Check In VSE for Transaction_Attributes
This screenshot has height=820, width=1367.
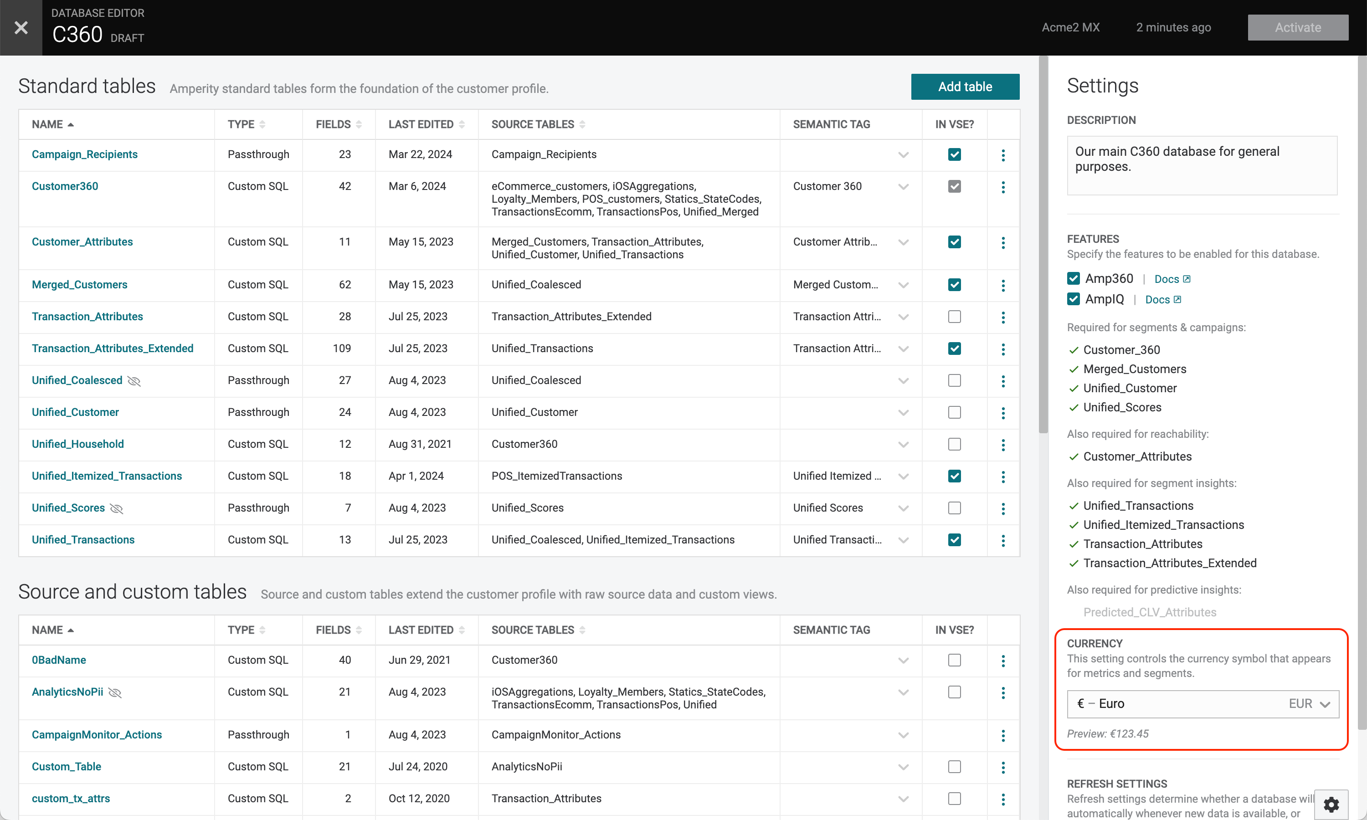(x=954, y=317)
